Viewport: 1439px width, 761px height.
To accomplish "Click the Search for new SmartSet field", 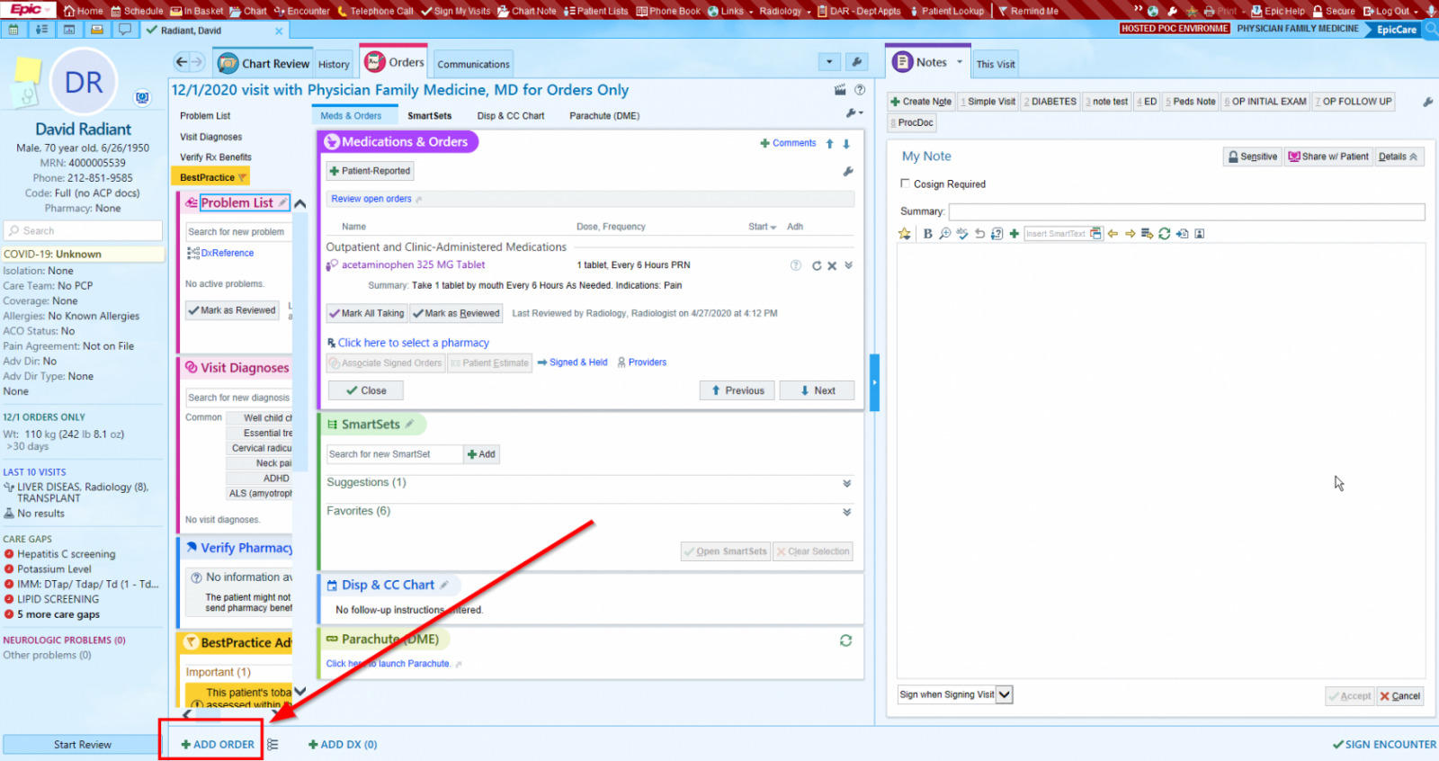I will [393, 454].
